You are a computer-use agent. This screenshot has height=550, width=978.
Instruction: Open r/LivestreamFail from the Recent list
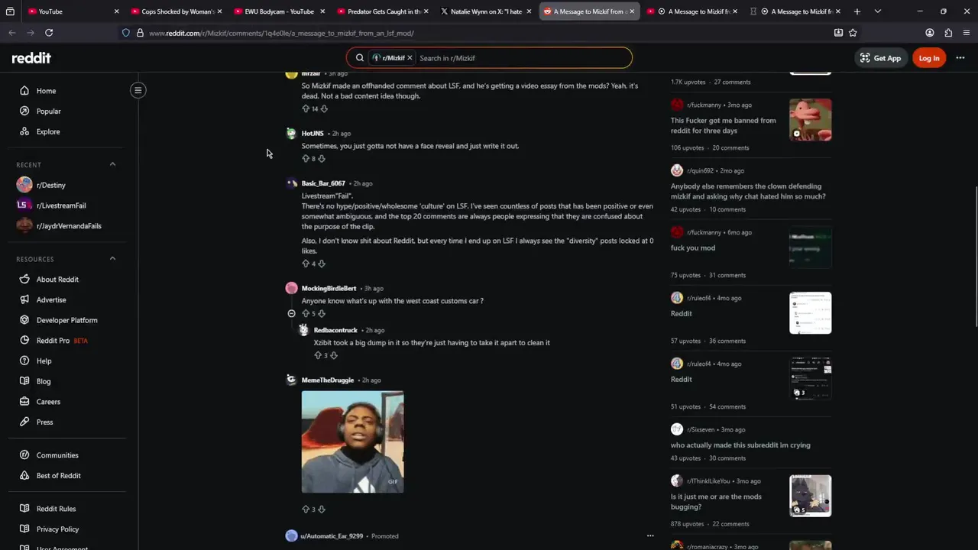coord(61,205)
